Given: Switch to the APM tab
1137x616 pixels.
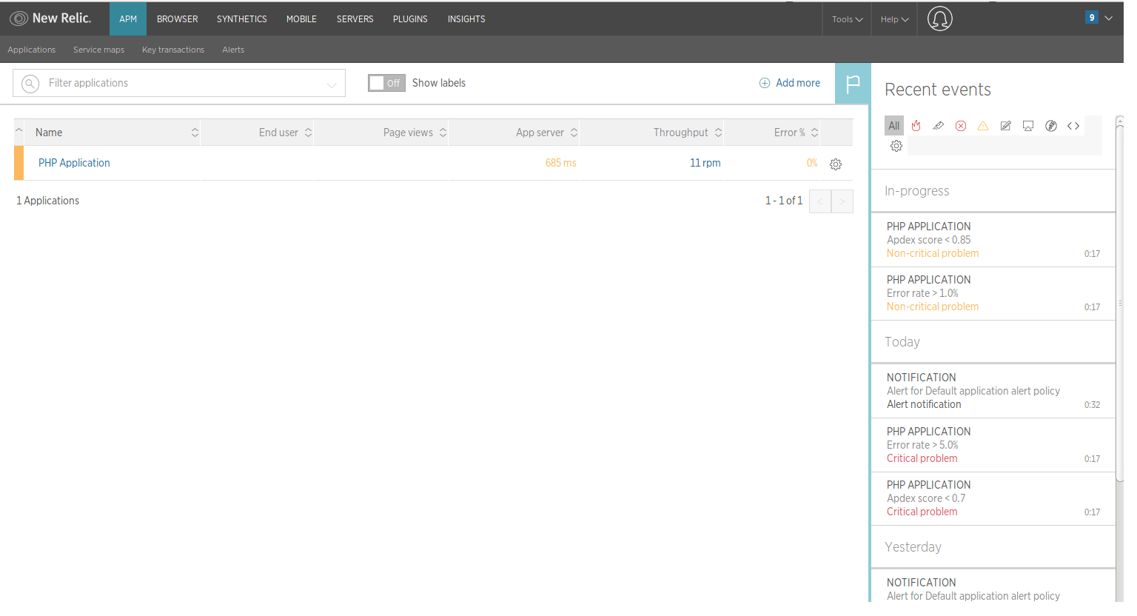Looking at the screenshot, I should coord(128,19).
